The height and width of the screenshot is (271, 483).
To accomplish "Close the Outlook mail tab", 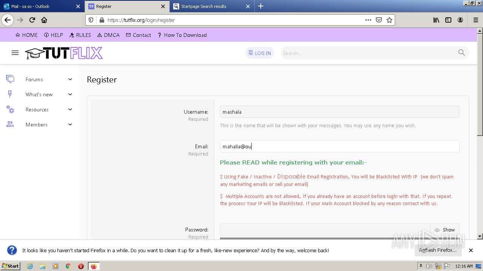I will click(78, 6).
